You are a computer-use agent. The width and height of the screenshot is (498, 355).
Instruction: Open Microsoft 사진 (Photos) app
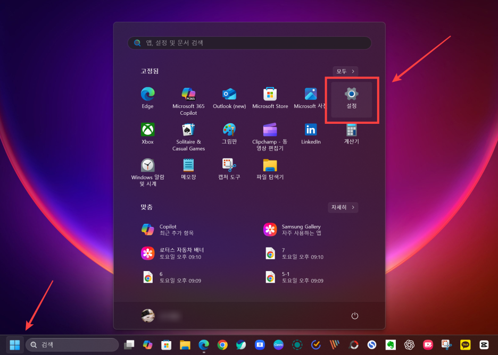(x=310, y=98)
